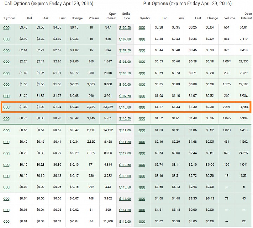Click the call options Open Interest header
The width and height of the screenshot is (253, 228).
111,16
